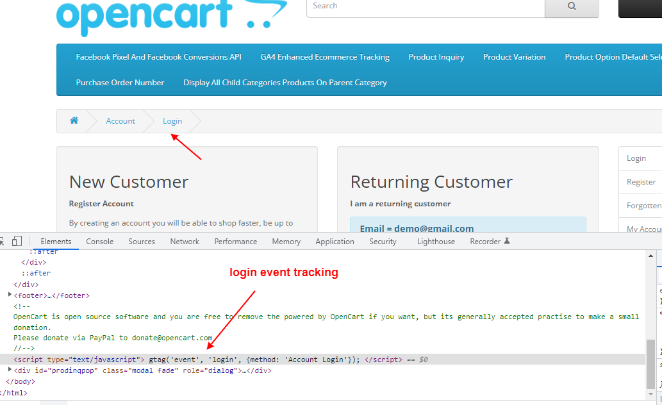Open the Product Inquiry menu item
The image size is (662, 405).
[x=436, y=57]
